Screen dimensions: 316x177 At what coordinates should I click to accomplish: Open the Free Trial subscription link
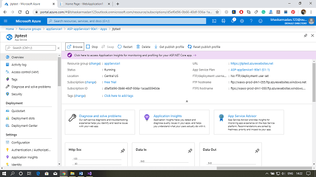point(110,82)
